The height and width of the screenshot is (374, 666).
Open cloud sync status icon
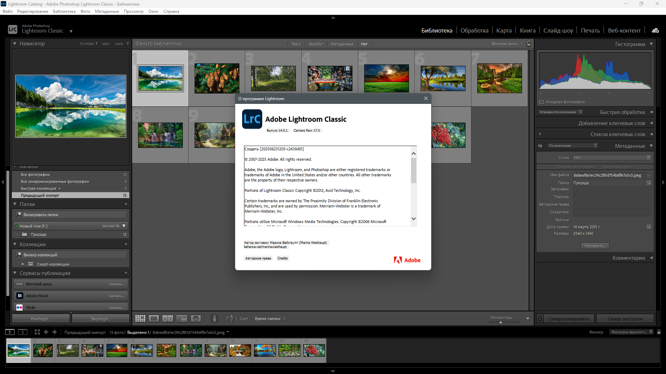coord(655,30)
